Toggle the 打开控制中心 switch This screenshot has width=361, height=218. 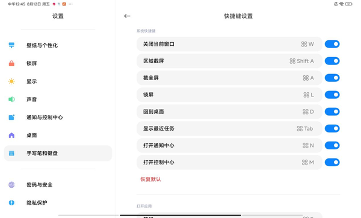(332, 162)
